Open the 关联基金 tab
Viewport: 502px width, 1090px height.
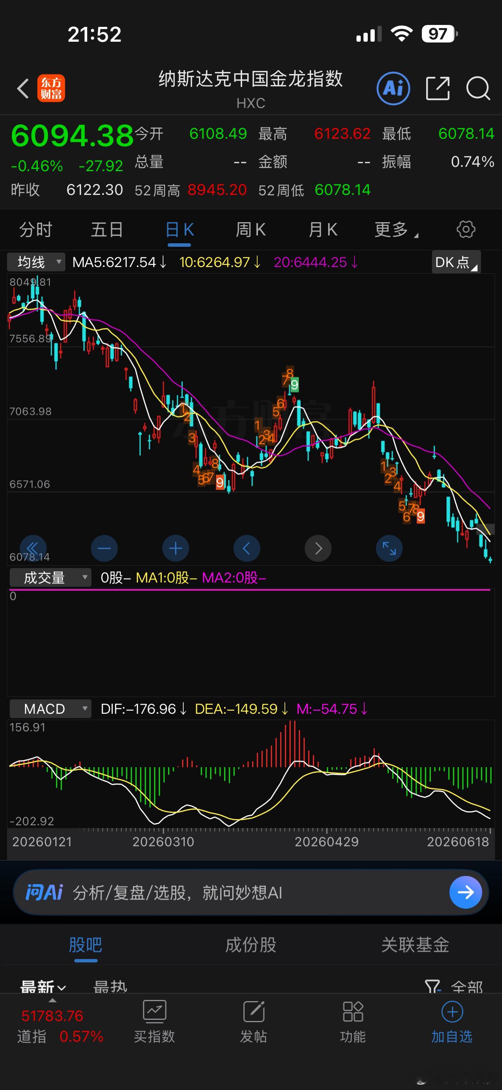point(415,945)
